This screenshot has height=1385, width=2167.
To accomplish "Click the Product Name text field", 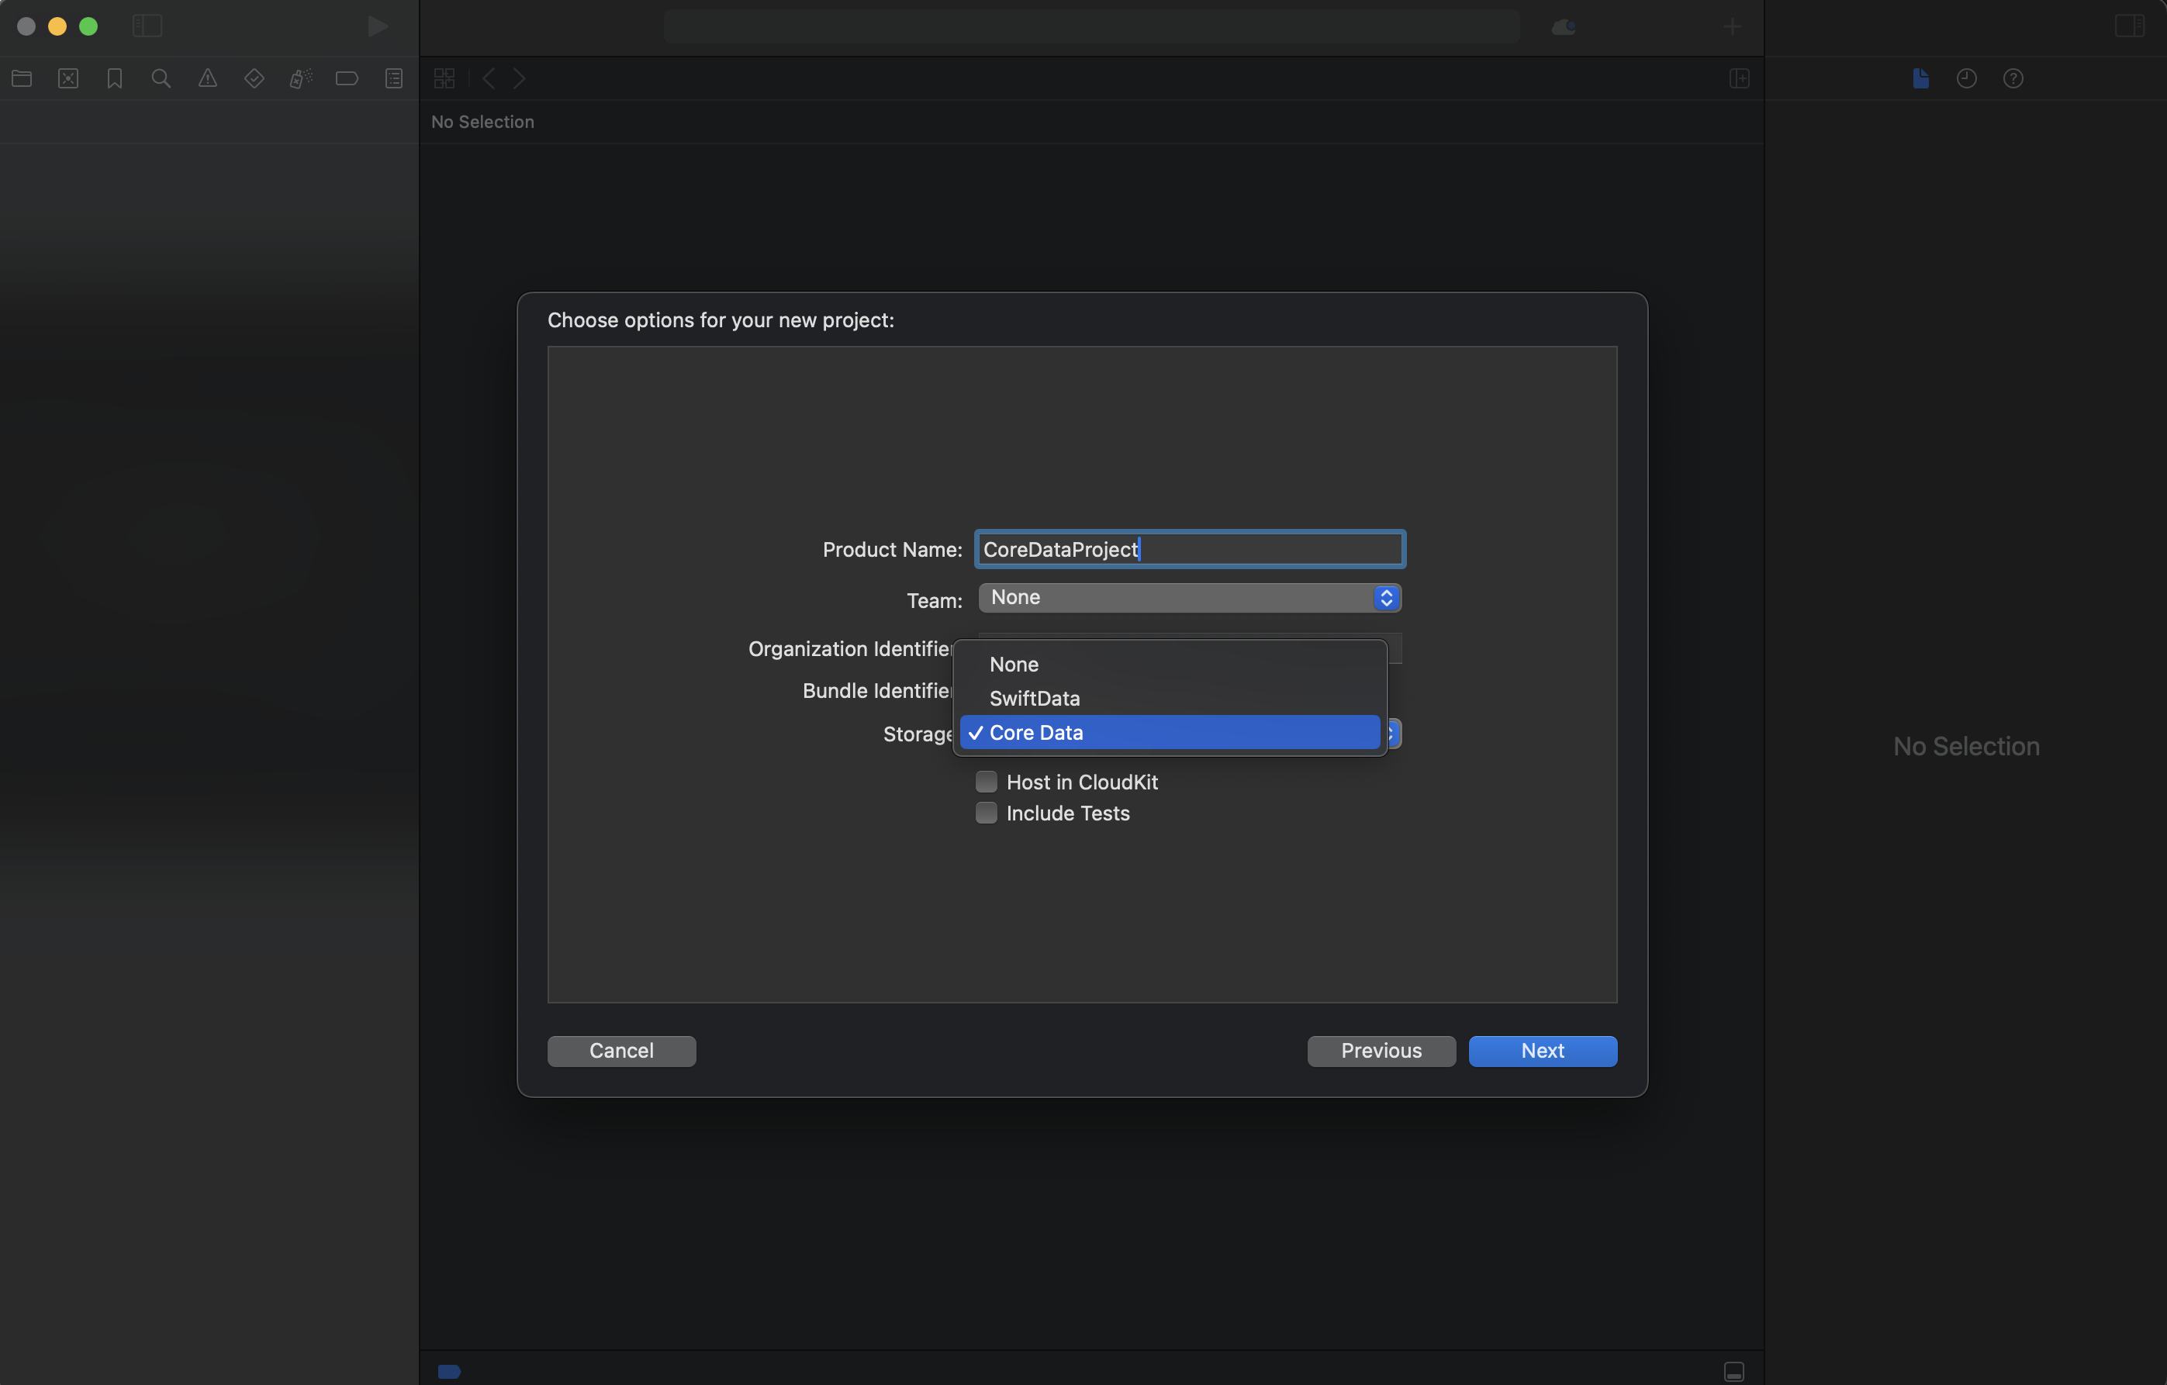I will (1189, 549).
